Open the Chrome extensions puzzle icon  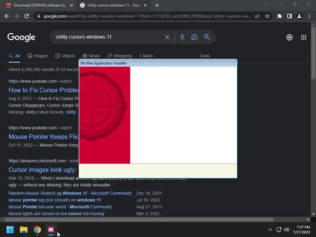(280, 16)
